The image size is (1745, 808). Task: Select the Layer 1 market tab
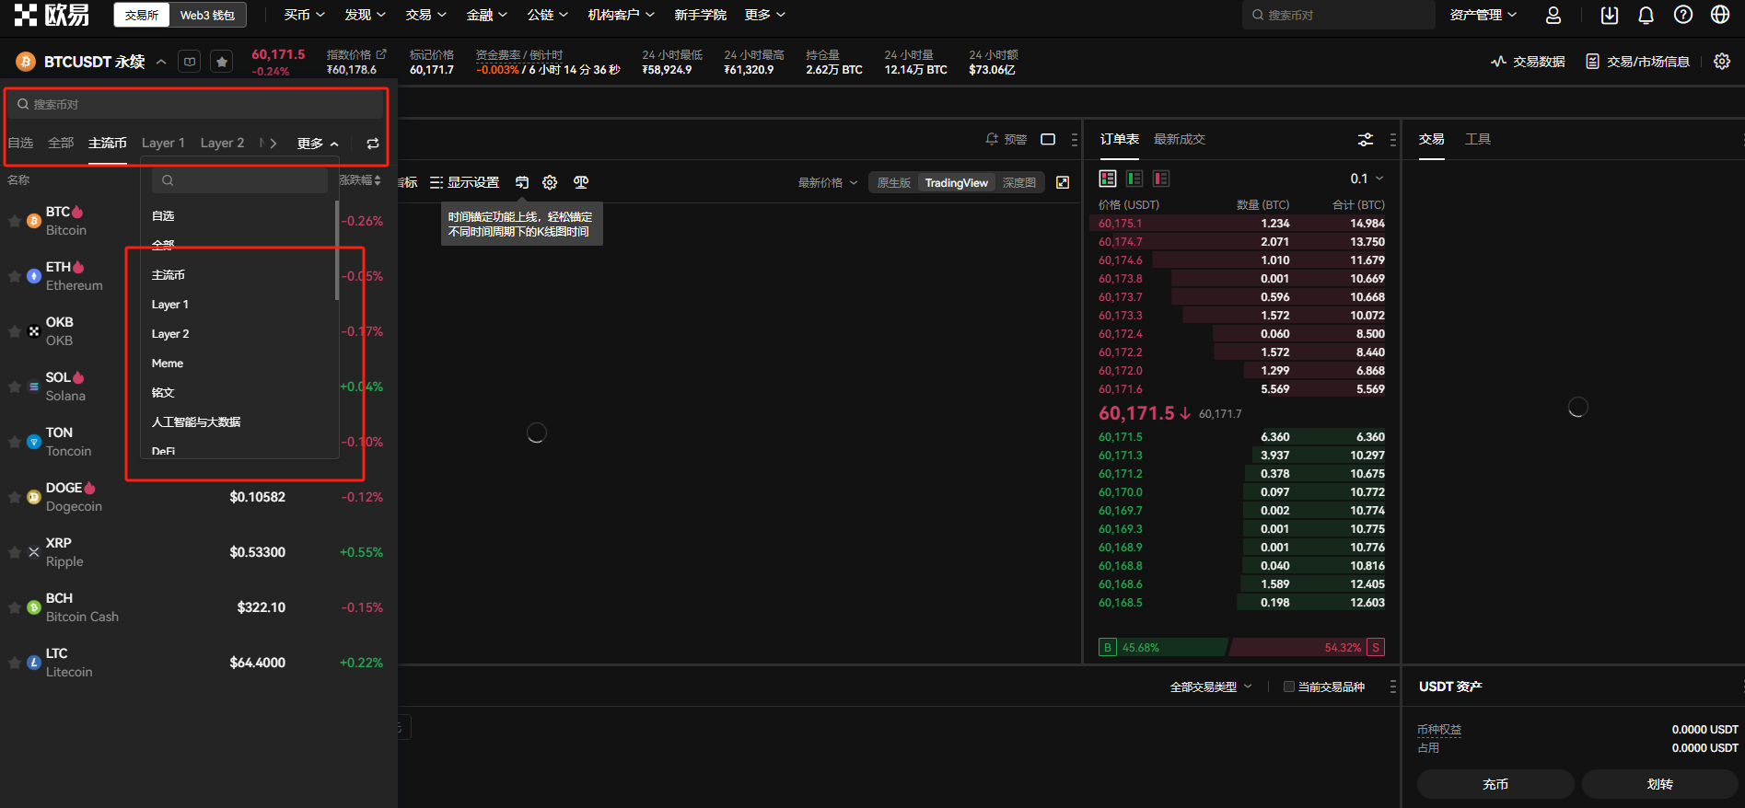coord(163,144)
